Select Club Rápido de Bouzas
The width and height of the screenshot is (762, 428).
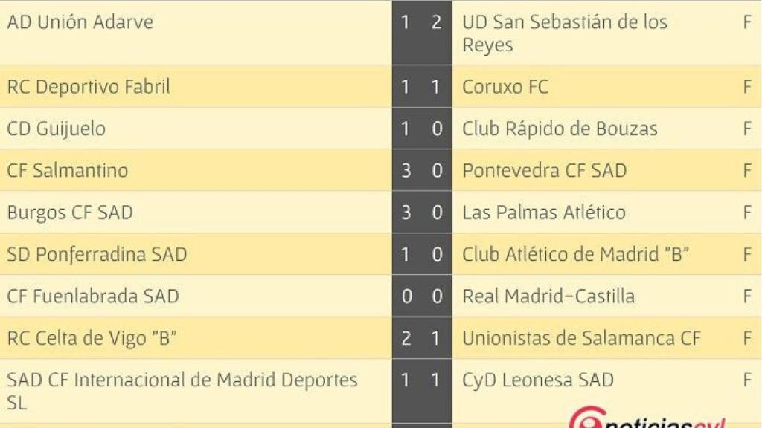click(x=560, y=129)
